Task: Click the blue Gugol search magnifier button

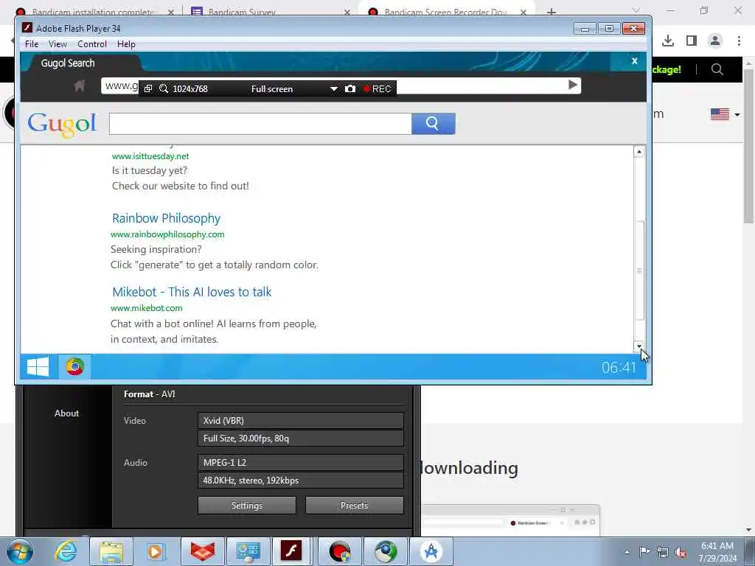Action: [434, 124]
